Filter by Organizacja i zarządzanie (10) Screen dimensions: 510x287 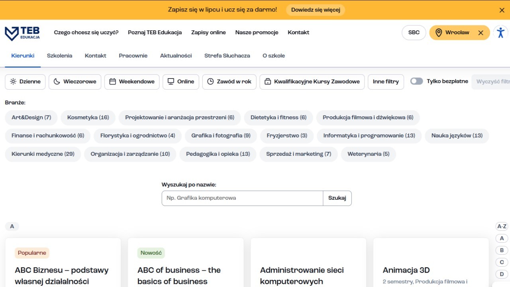pos(130,154)
